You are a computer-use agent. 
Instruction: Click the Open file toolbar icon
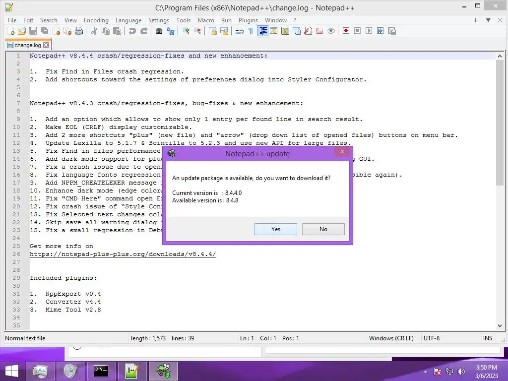coord(22,31)
